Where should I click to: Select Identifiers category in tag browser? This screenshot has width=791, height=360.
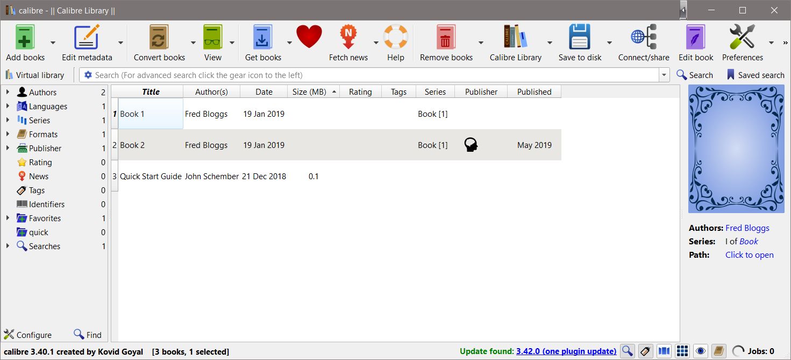47,204
